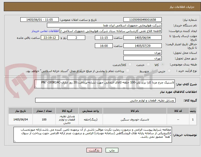Select the خدمت radio button

tap(148, 64)
